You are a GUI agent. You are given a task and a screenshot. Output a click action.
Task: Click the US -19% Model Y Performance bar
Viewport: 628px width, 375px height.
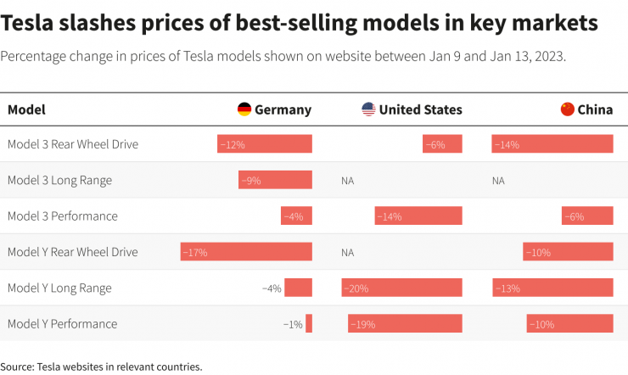click(x=405, y=323)
